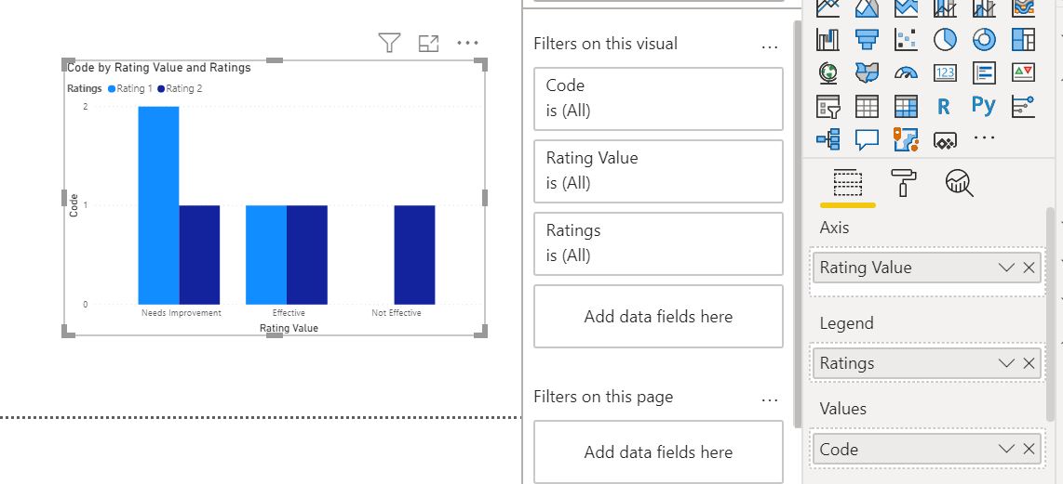Open more options on the chart visual header
The image size is (1063, 484).
tap(468, 43)
